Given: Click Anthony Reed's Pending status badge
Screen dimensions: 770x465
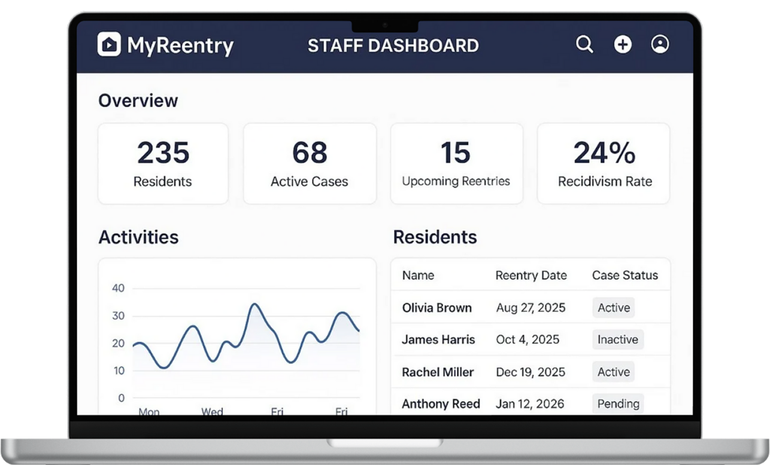Looking at the screenshot, I should click(618, 404).
